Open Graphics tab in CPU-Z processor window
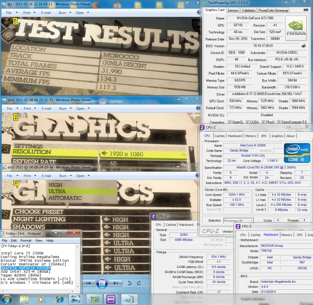The image size is (313, 305). 277,136
